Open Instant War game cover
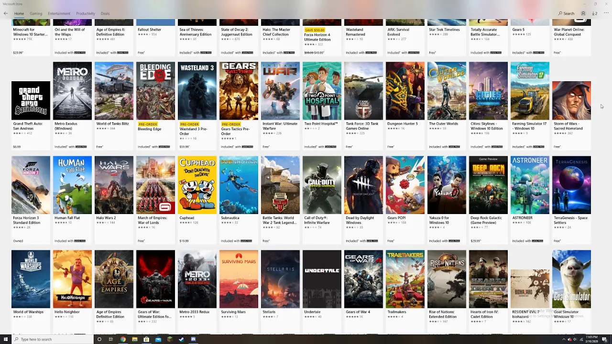Viewport: 612px width, 344px height. [280, 91]
